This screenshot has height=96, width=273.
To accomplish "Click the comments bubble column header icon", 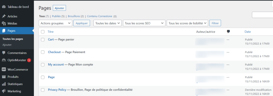I will click(228, 31).
